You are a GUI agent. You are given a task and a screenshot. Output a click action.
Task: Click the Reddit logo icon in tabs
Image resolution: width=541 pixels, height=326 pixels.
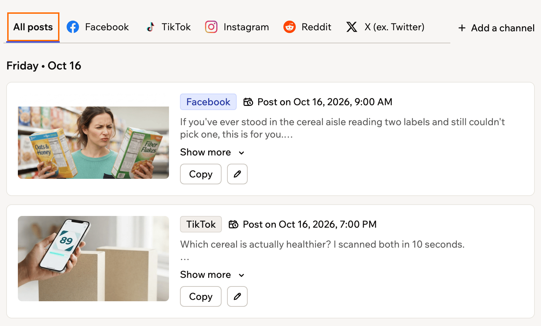tap(290, 27)
